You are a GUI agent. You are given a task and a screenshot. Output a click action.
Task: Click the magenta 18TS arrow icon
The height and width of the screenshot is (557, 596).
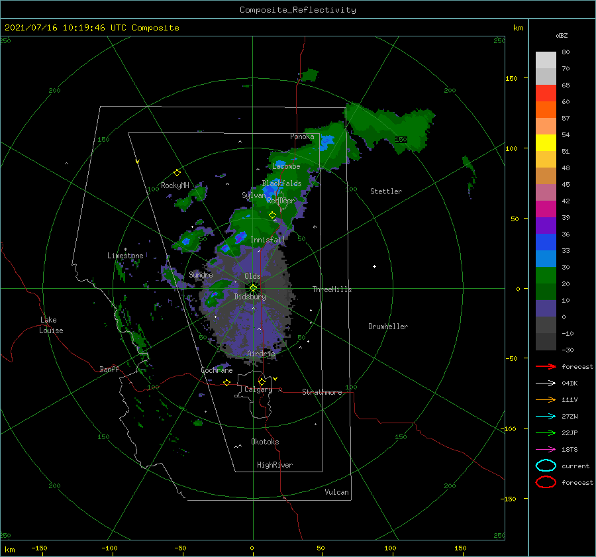(x=546, y=450)
